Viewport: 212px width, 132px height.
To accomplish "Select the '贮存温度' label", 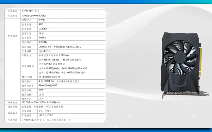I will [x=27, y=115].
